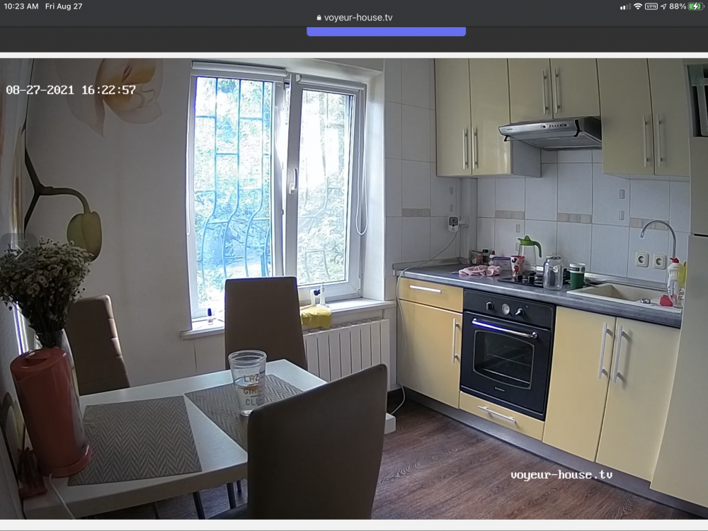Click the range hood in the feed
The height and width of the screenshot is (531, 708).
tap(549, 132)
